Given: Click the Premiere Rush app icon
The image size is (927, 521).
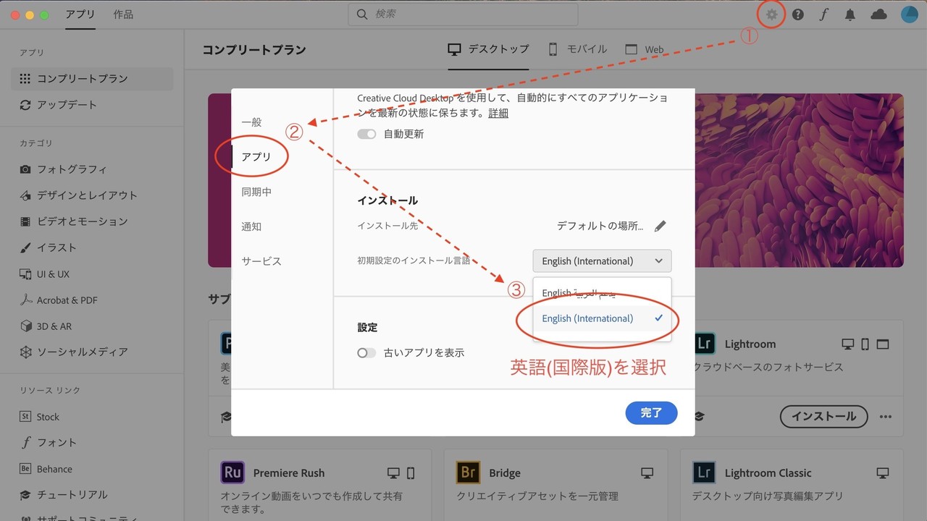Looking at the screenshot, I should click(232, 473).
